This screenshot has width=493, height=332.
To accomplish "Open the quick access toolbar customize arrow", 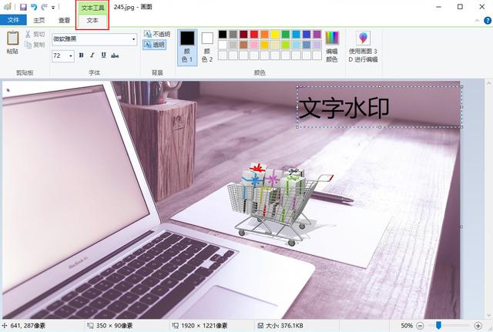I will (53, 7).
